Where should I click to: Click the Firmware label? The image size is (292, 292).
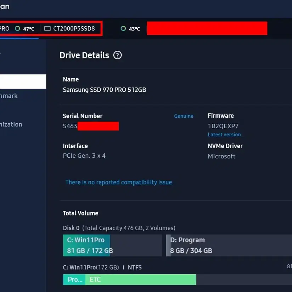221,116
